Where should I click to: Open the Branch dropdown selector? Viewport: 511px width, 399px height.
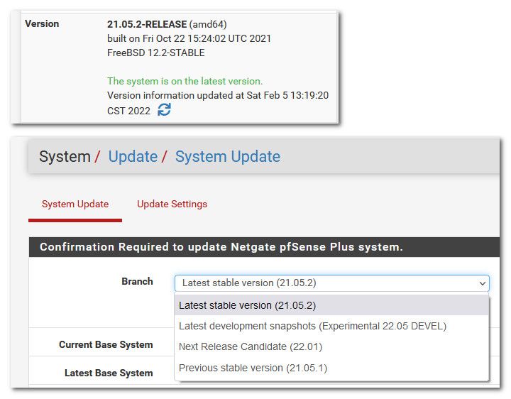point(331,283)
